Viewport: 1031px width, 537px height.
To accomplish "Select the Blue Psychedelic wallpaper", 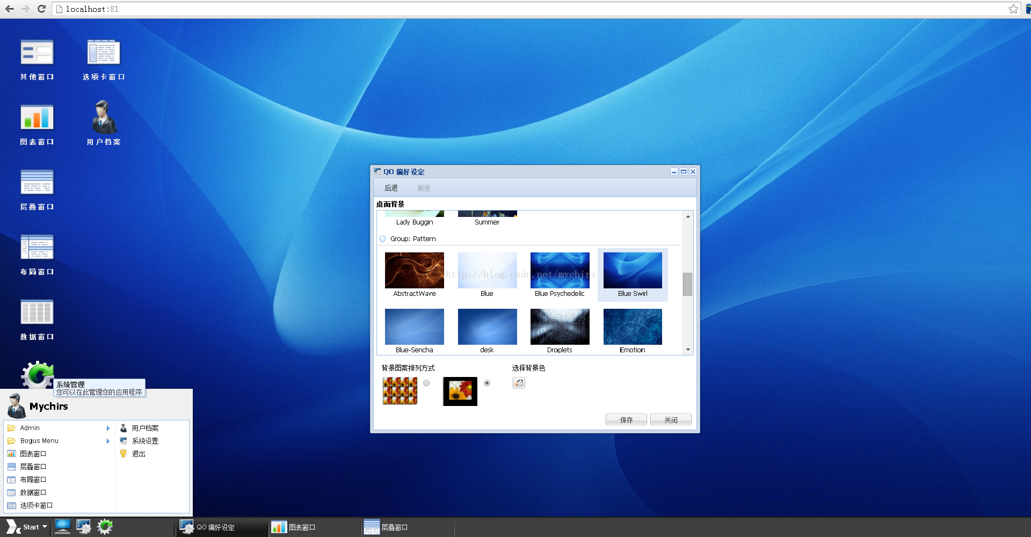I will [x=560, y=274].
